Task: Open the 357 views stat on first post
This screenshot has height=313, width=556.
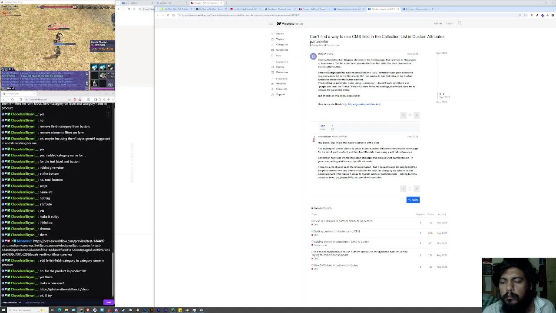Action: tap(323, 127)
